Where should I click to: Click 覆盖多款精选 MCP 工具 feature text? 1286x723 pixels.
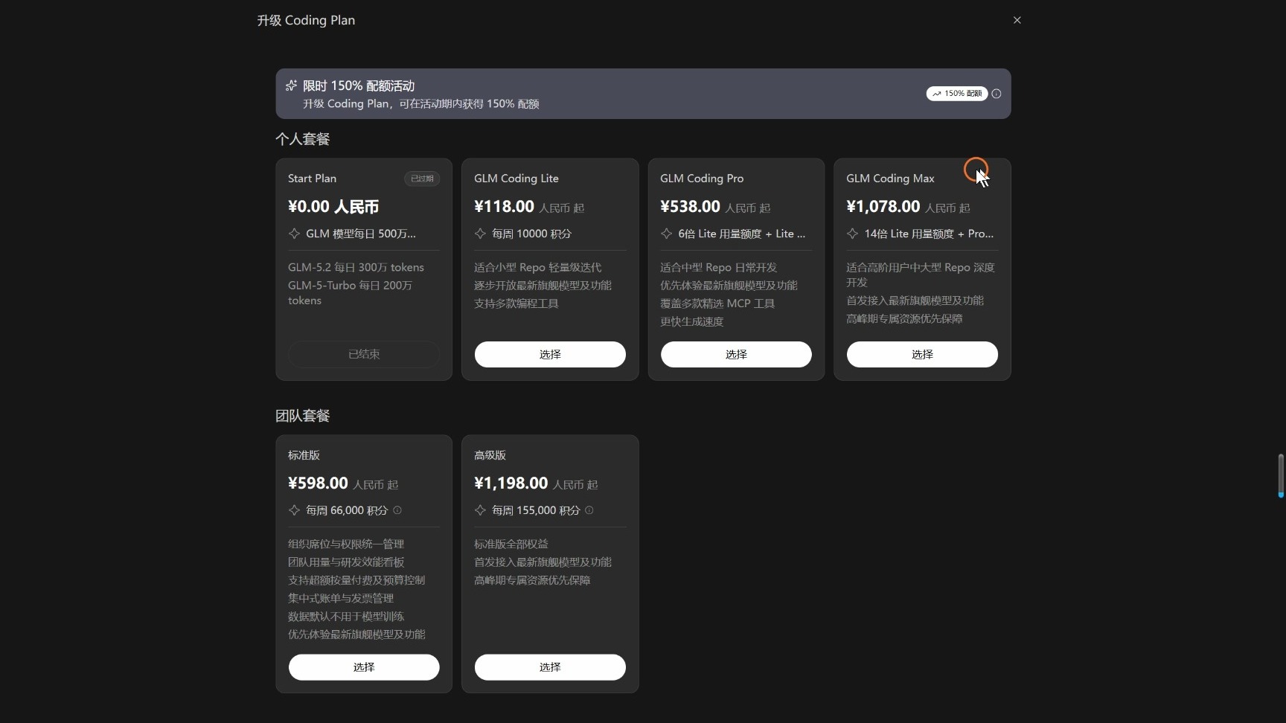pyautogui.click(x=717, y=303)
